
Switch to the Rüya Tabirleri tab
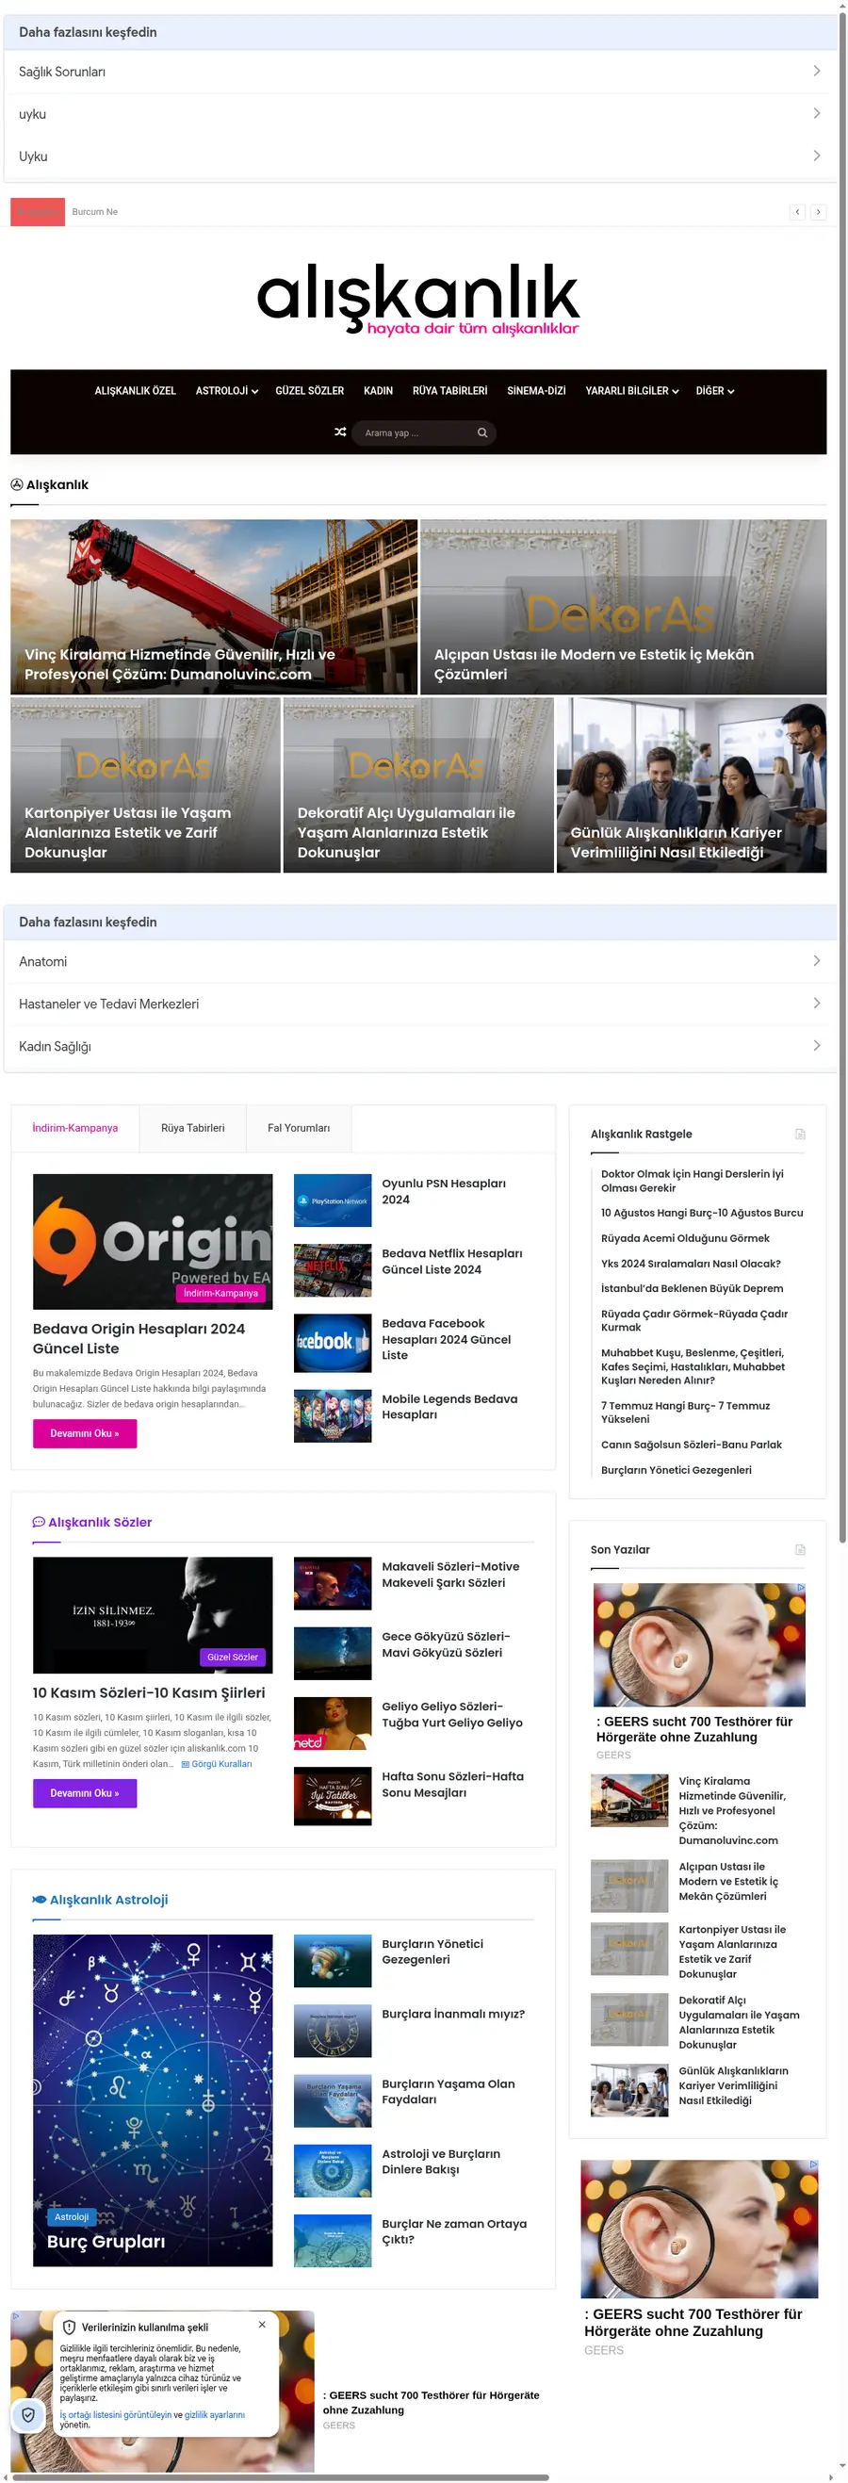[x=193, y=1128]
